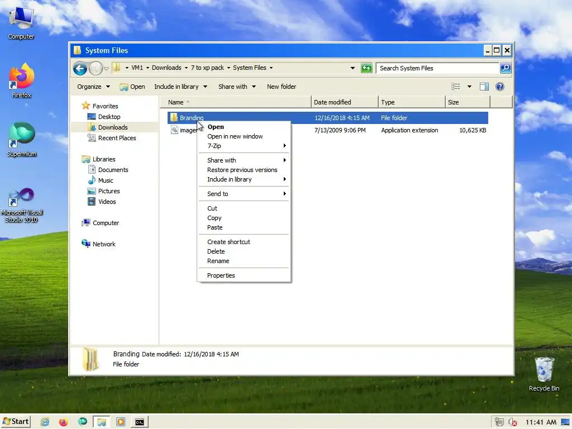Screen dimensions: 572x429
Task: Toggle the preview pane icon
Action: (484, 87)
